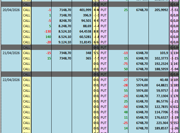Select the call price cell 88,69
This screenshot has width=180, height=133.
[x=82, y=26]
